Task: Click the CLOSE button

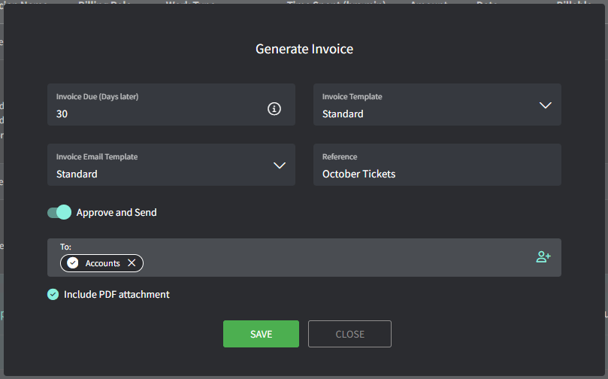Action: (349, 334)
